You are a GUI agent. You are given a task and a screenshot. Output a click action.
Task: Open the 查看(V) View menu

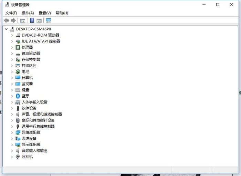click(45, 13)
